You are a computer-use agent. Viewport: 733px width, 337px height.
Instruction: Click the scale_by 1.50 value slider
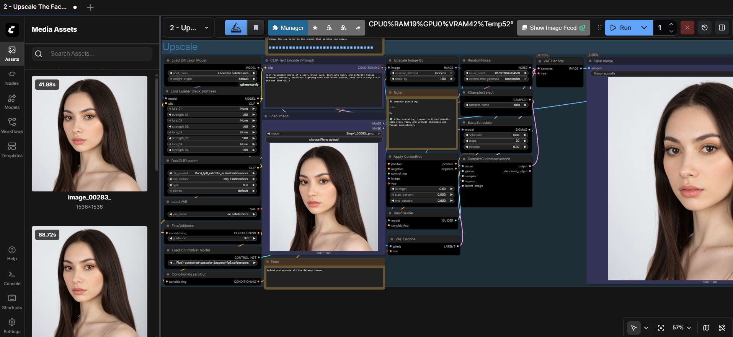pos(422,79)
